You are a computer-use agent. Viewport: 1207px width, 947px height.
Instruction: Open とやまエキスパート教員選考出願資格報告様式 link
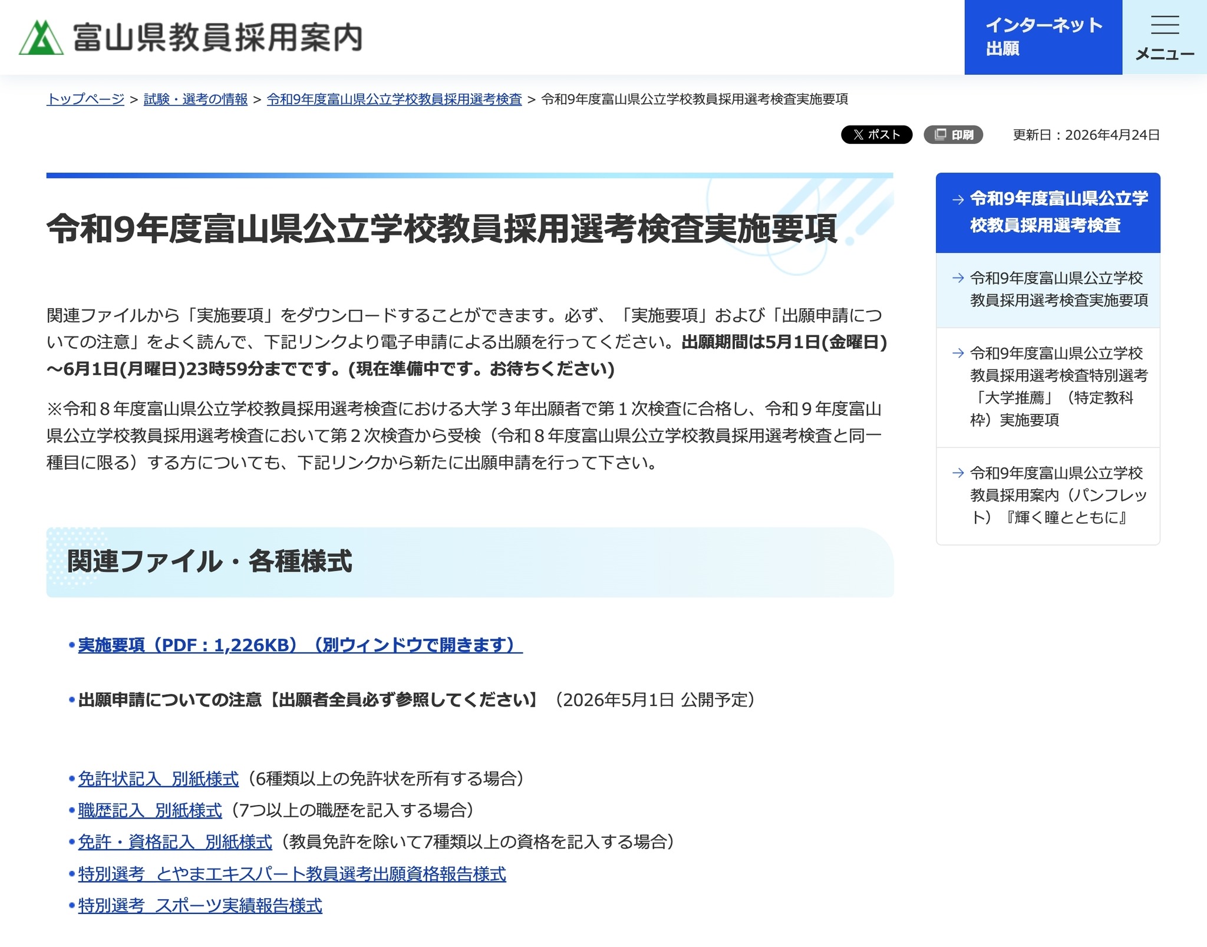(x=292, y=873)
